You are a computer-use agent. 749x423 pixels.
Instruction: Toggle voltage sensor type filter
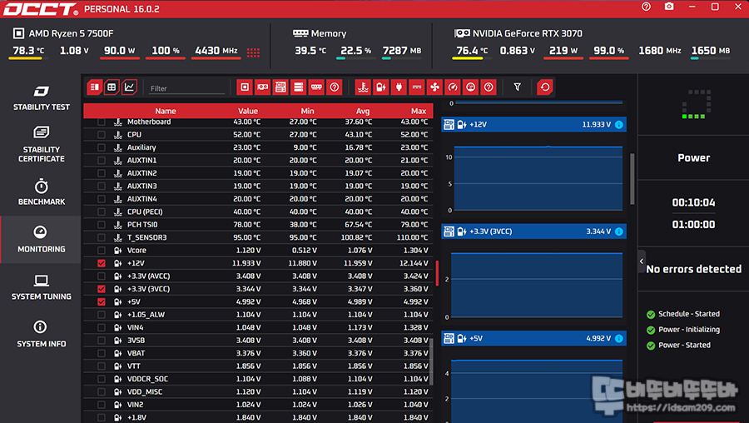tap(380, 87)
